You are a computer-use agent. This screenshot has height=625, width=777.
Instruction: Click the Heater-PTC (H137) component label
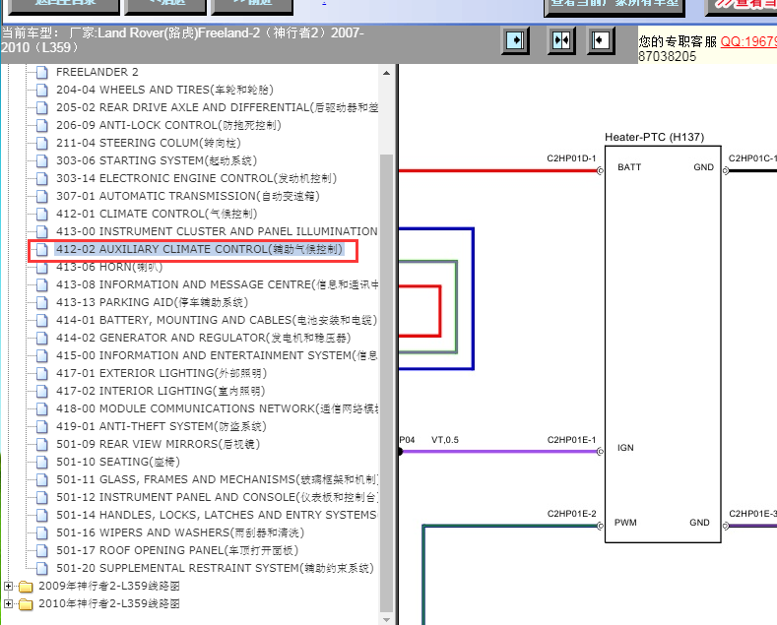(x=654, y=137)
